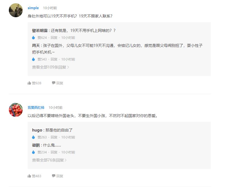Screen dimensions: 231x187
Task: Click simple's round avatar picture
Action: pyautogui.click(x=16, y=10)
